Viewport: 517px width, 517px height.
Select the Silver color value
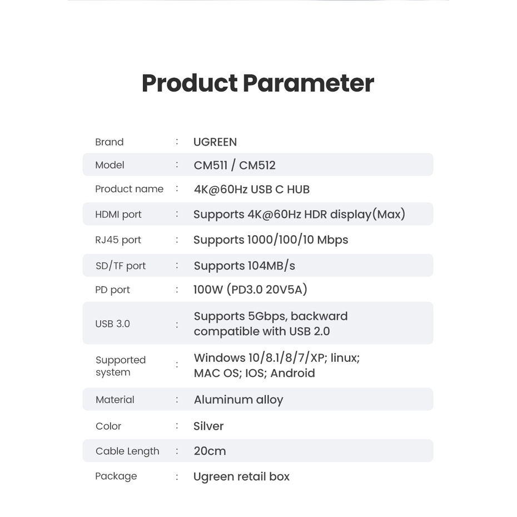tap(208, 426)
